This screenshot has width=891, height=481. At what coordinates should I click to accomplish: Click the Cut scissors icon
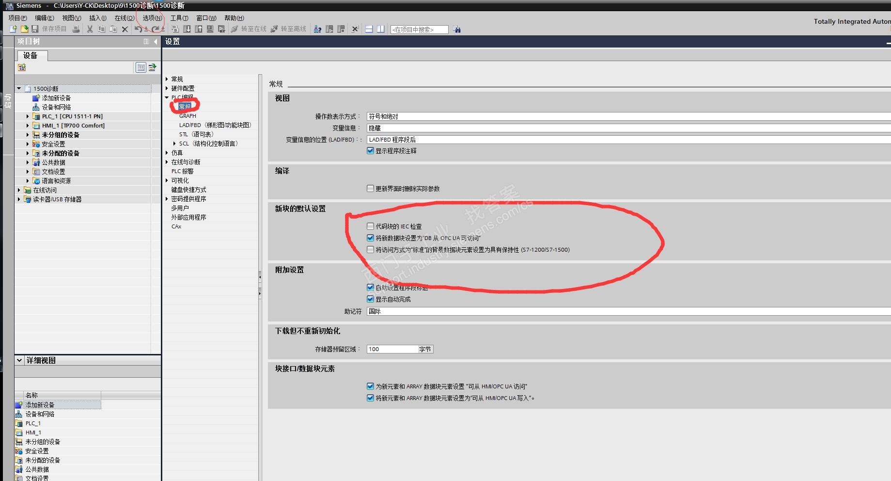tap(90, 29)
